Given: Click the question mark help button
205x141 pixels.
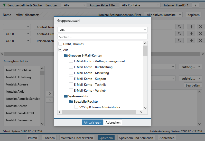Looking at the screenshot, I should click(195, 5).
